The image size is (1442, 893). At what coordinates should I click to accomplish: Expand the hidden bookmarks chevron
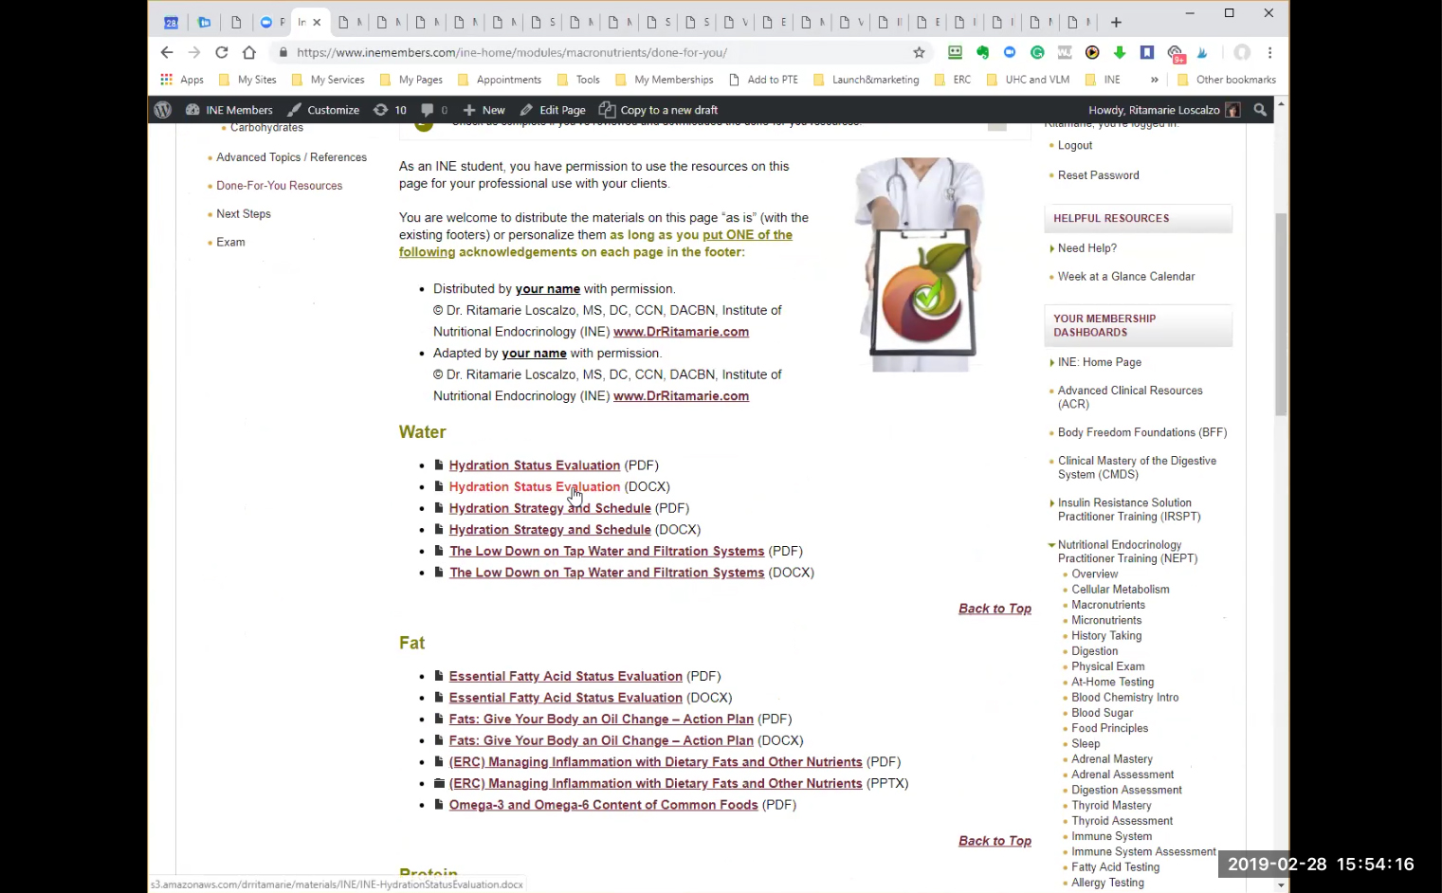click(1154, 80)
